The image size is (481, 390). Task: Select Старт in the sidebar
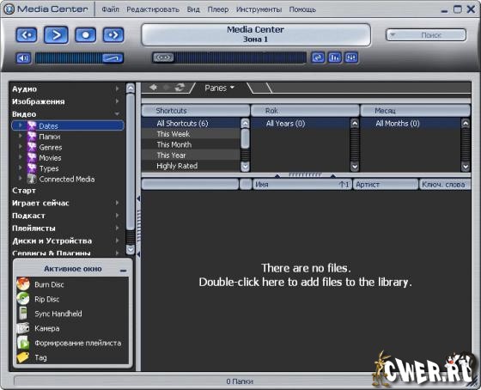(x=24, y=191)
